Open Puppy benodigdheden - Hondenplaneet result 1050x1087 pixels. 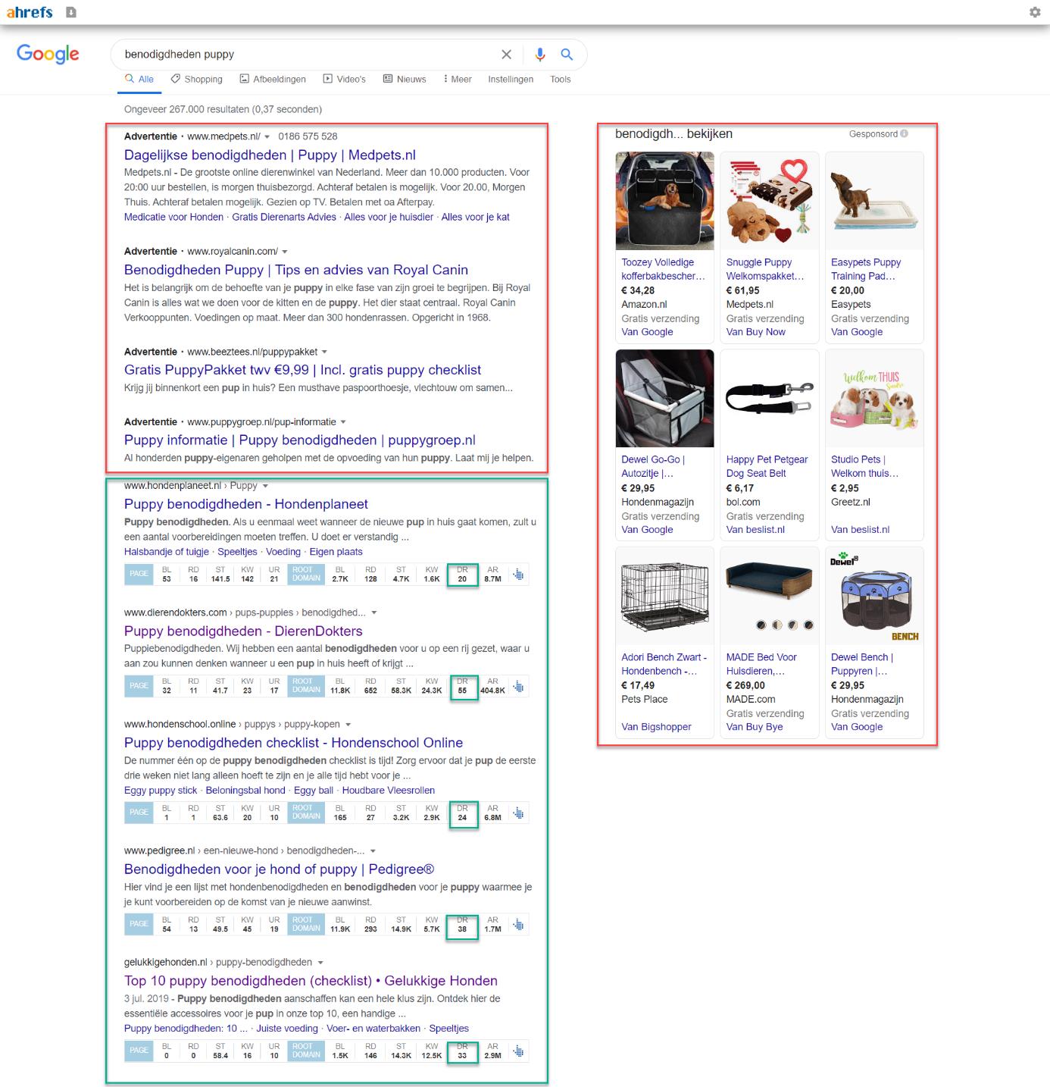click(246, 504)
